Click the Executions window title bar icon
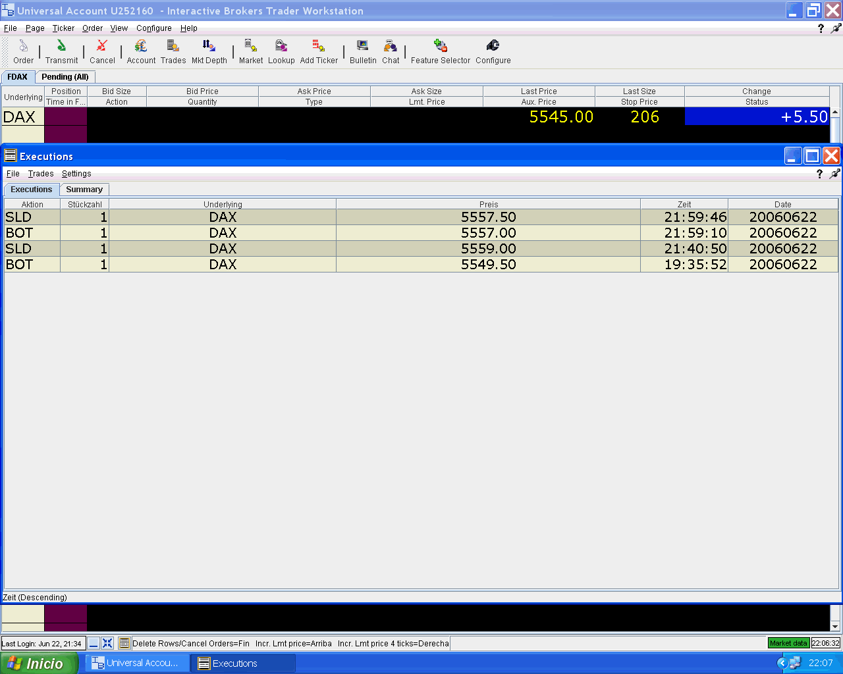This screenshot has width=843, height=674. [10, 156]
